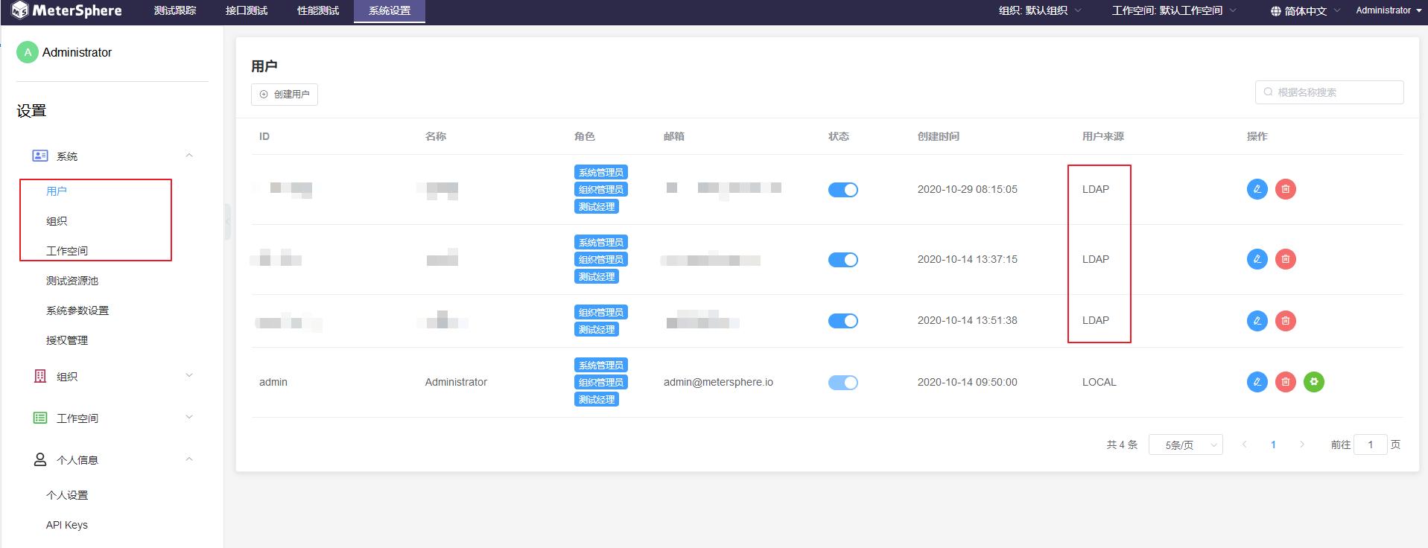Select API Keys in the sidebar

click(x=67, y=525)
